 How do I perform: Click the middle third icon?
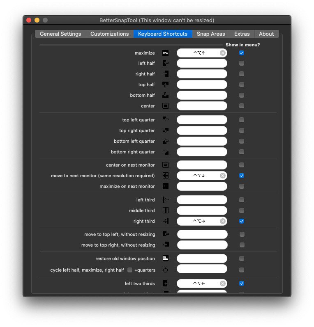point(166,210)
